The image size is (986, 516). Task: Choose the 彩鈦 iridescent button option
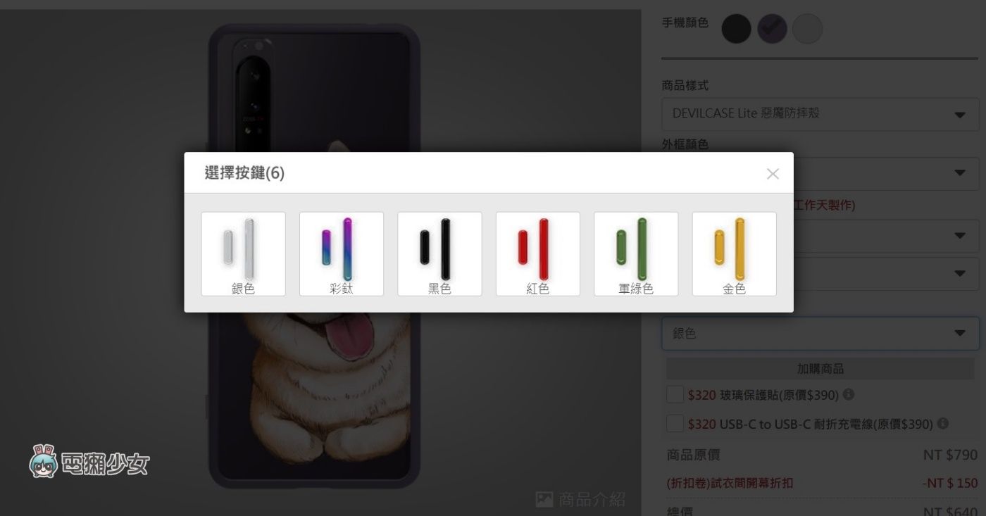point(342,253)
